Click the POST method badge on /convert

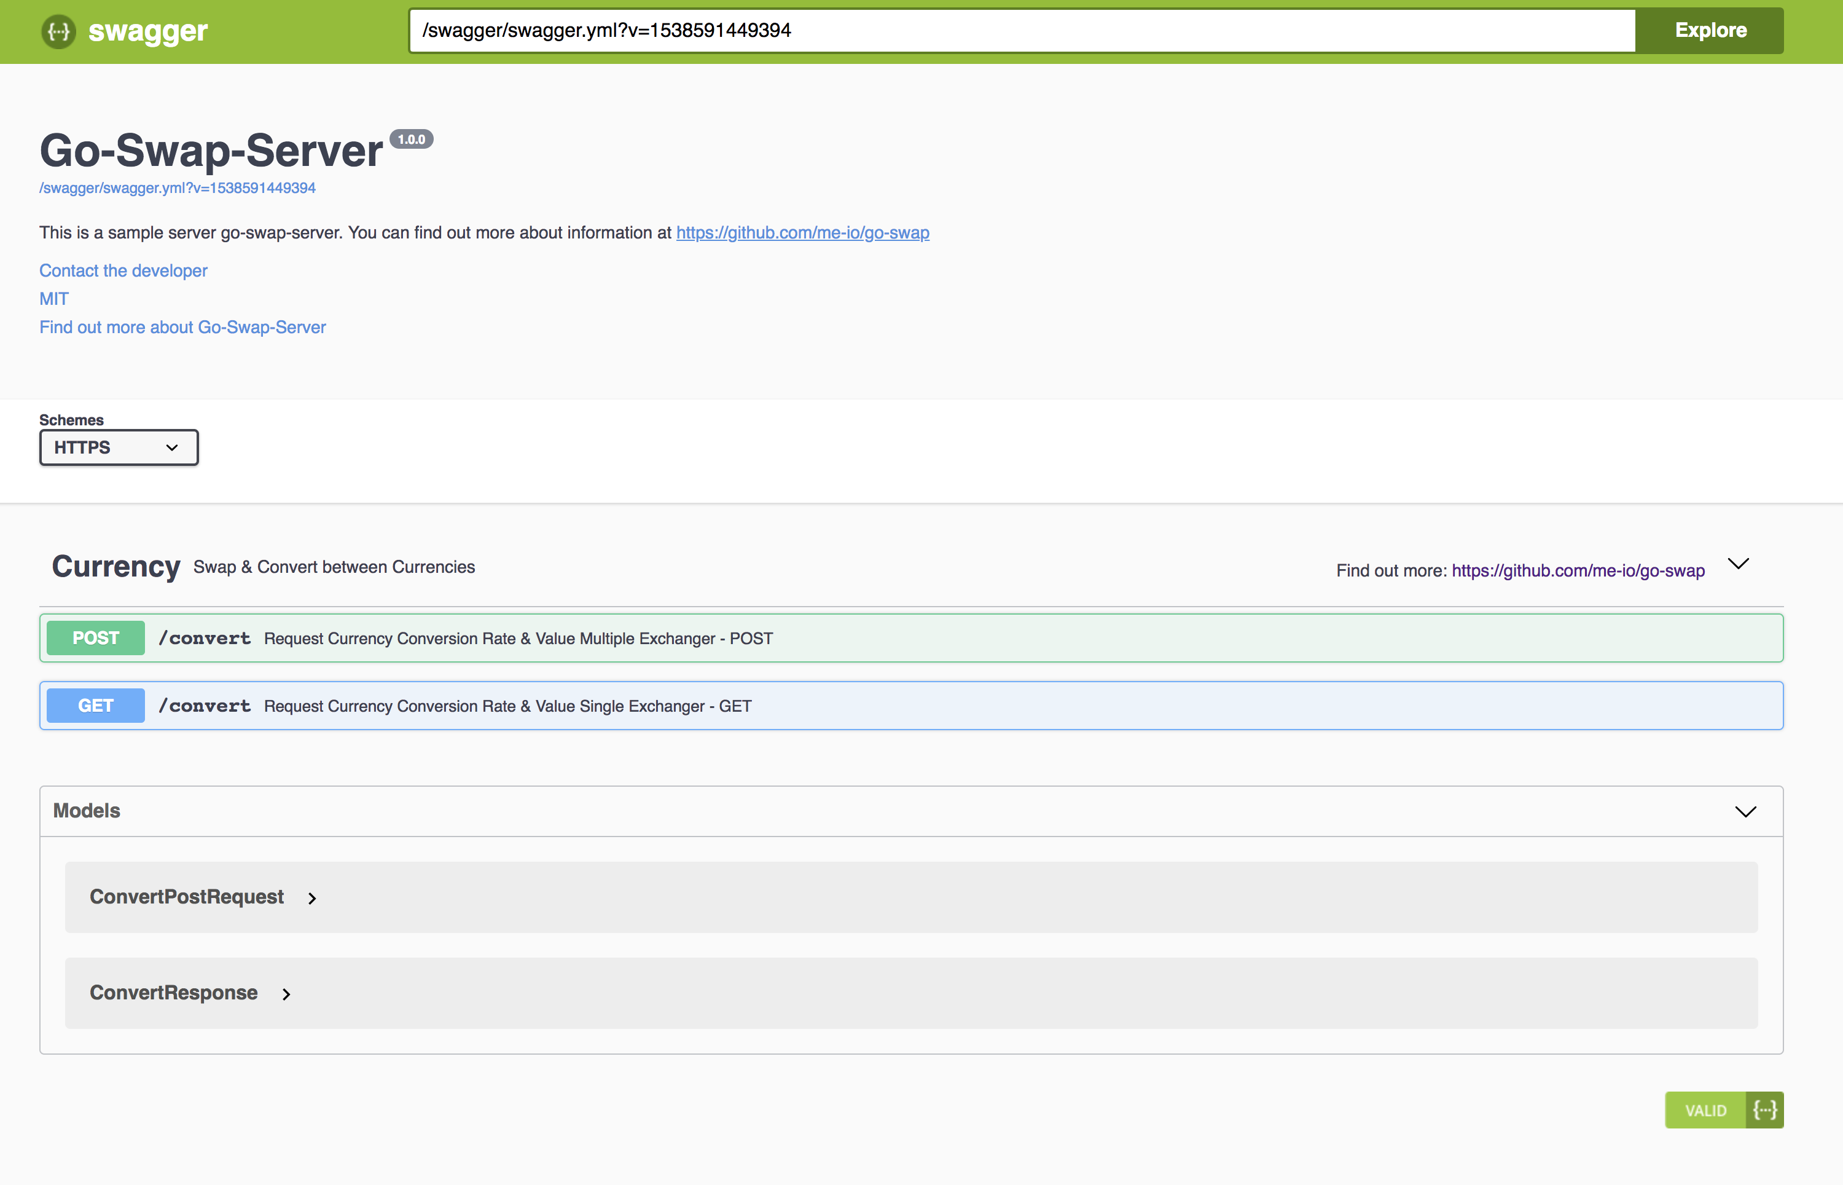[95, 637]
